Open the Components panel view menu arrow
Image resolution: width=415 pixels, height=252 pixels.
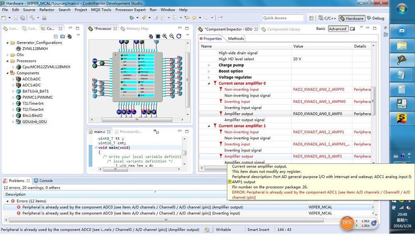(78, 35)
